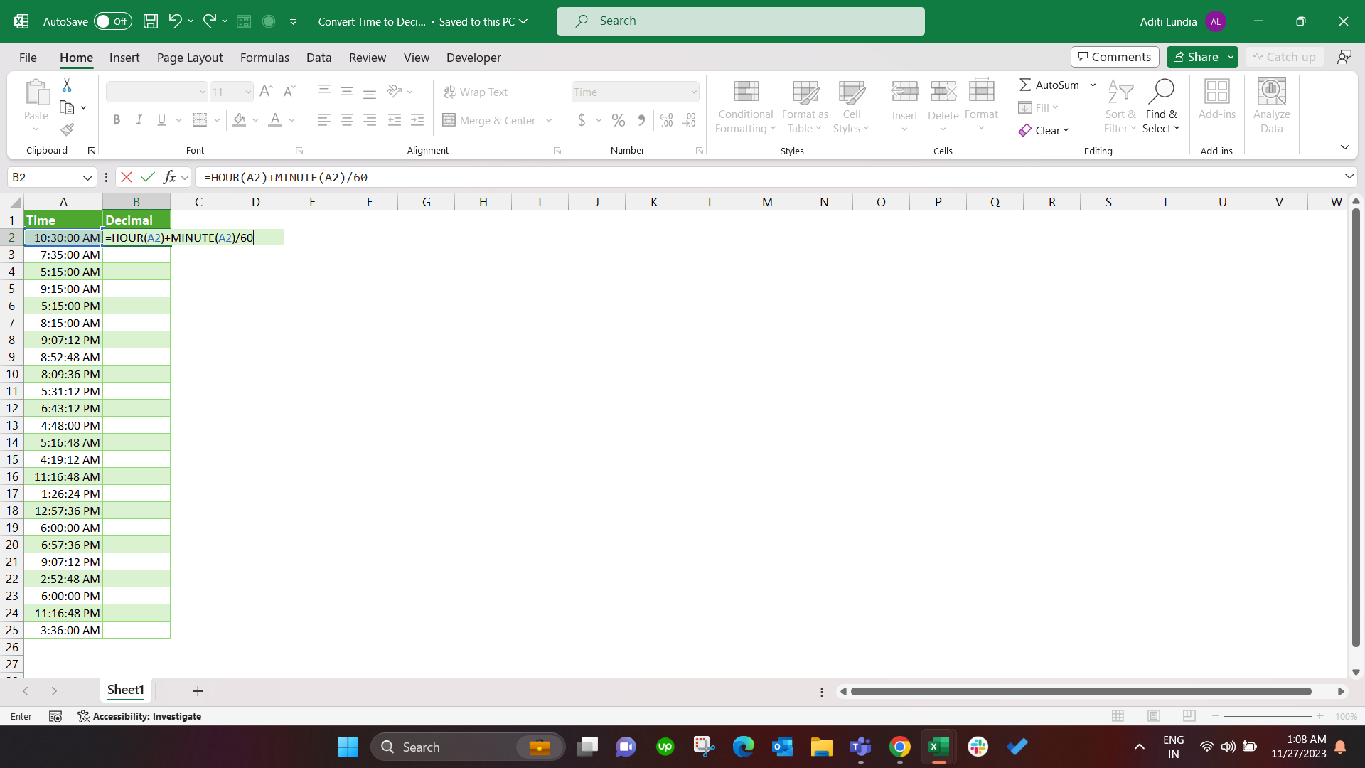Click the Undo arrow icon
This screenshot has height=768, width=1365.
coord(175,21)
